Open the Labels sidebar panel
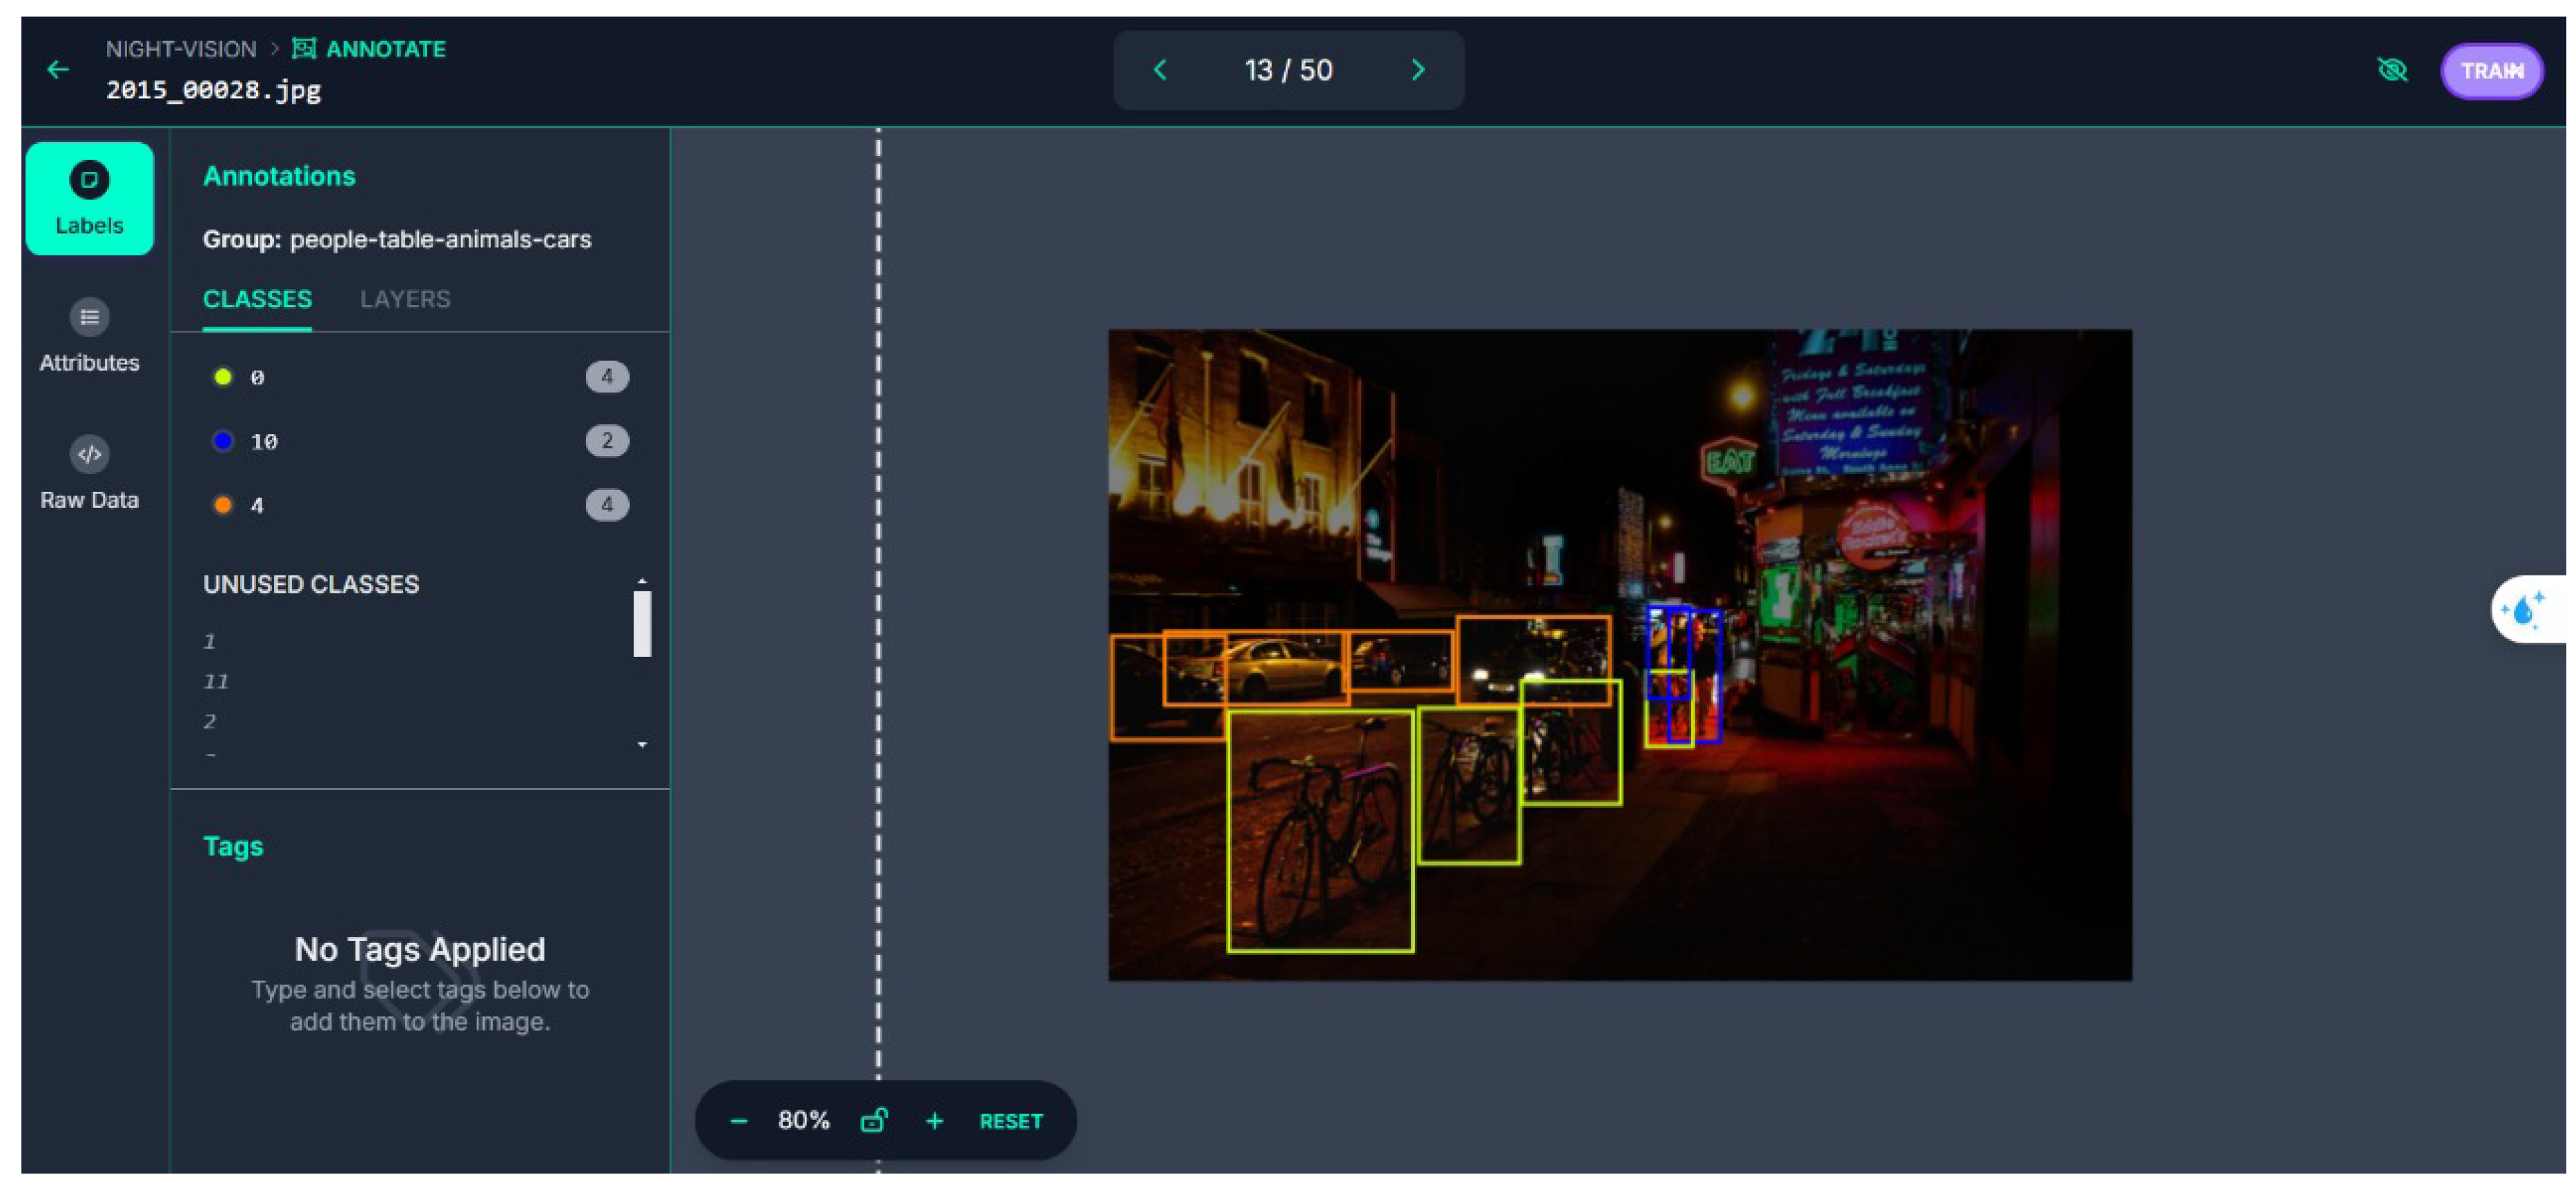2576x1186 pixels. [x=89, y=199]
